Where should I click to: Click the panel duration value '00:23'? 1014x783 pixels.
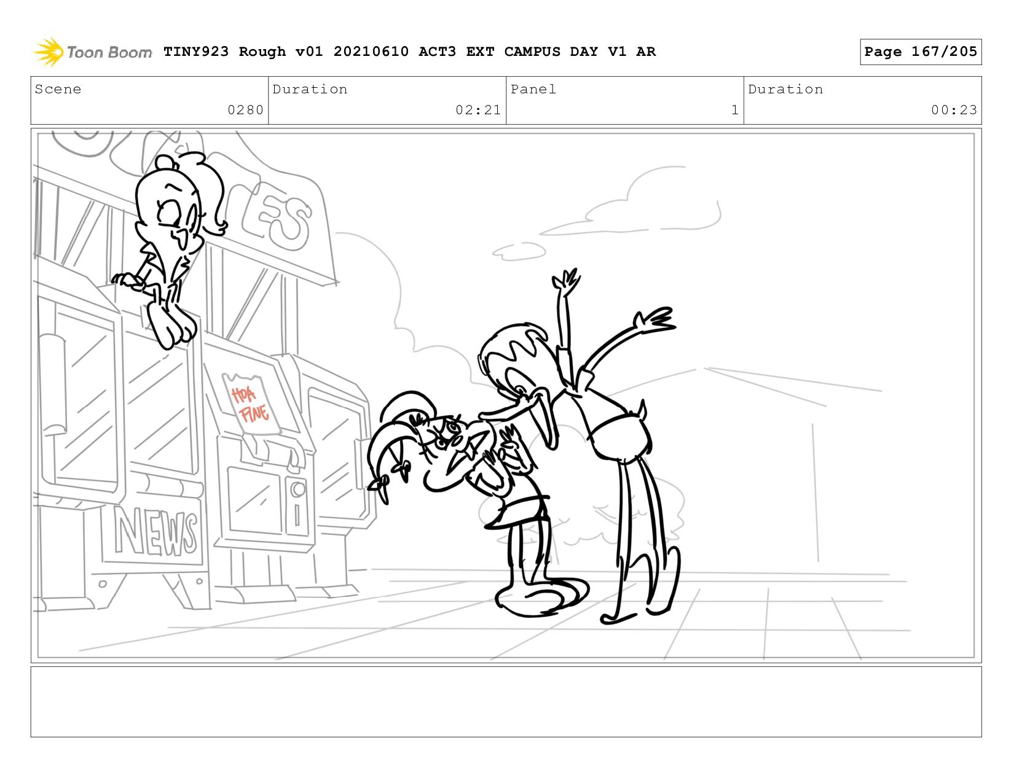tap(954, 110)
